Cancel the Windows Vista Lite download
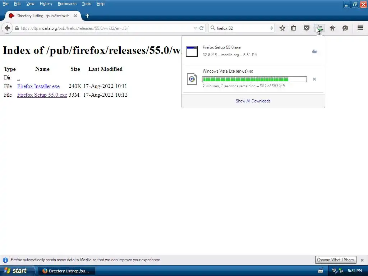 [x=314, y=79]
